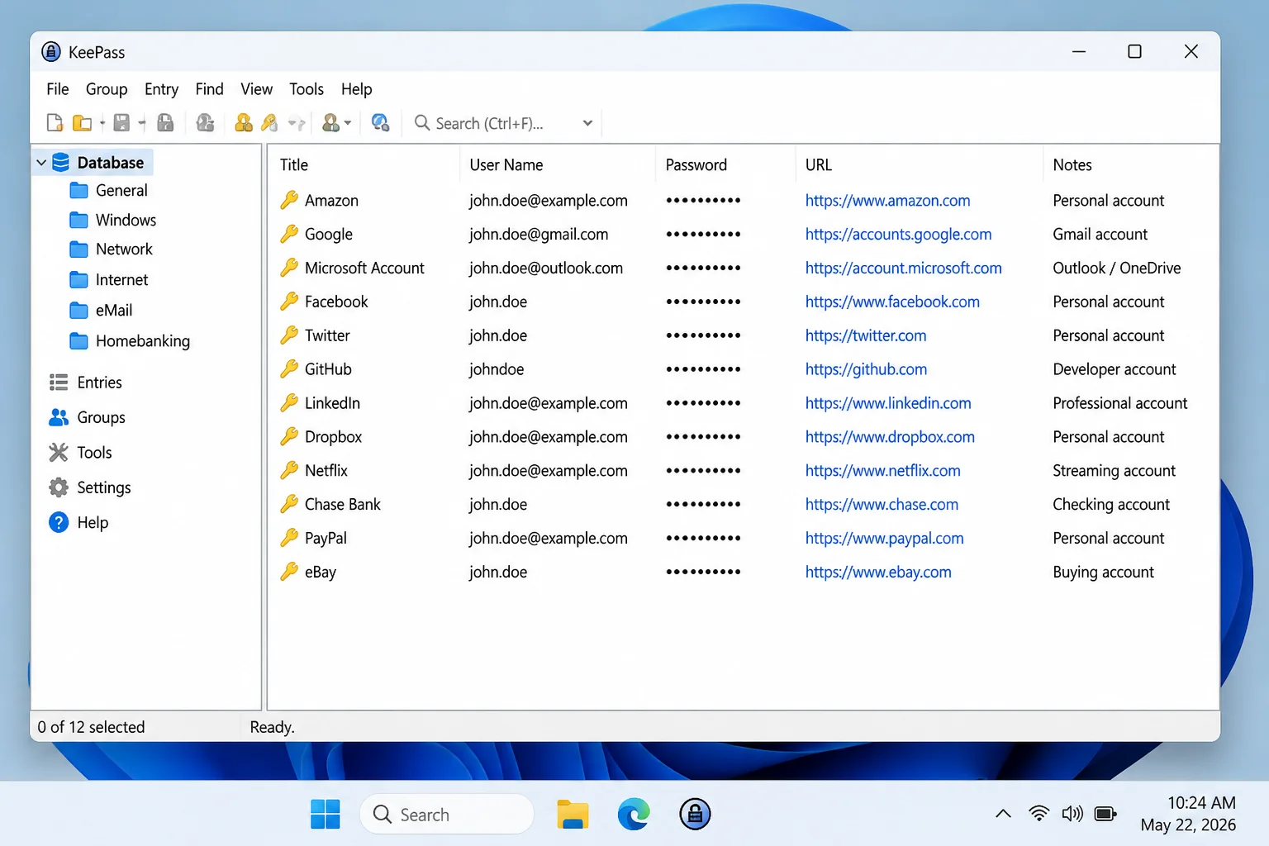Image resolution: width=1269 pixels, height=846 pixels.
Task: Click the 'Streaming account' note
Action: click(x=1114, y=471)
